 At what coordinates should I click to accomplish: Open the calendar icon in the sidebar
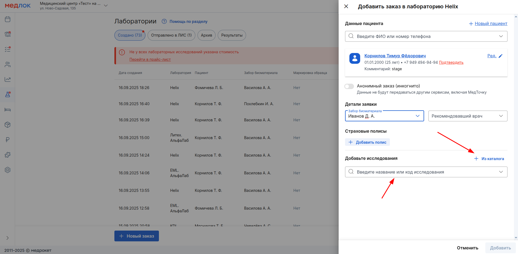coord(8,19)
